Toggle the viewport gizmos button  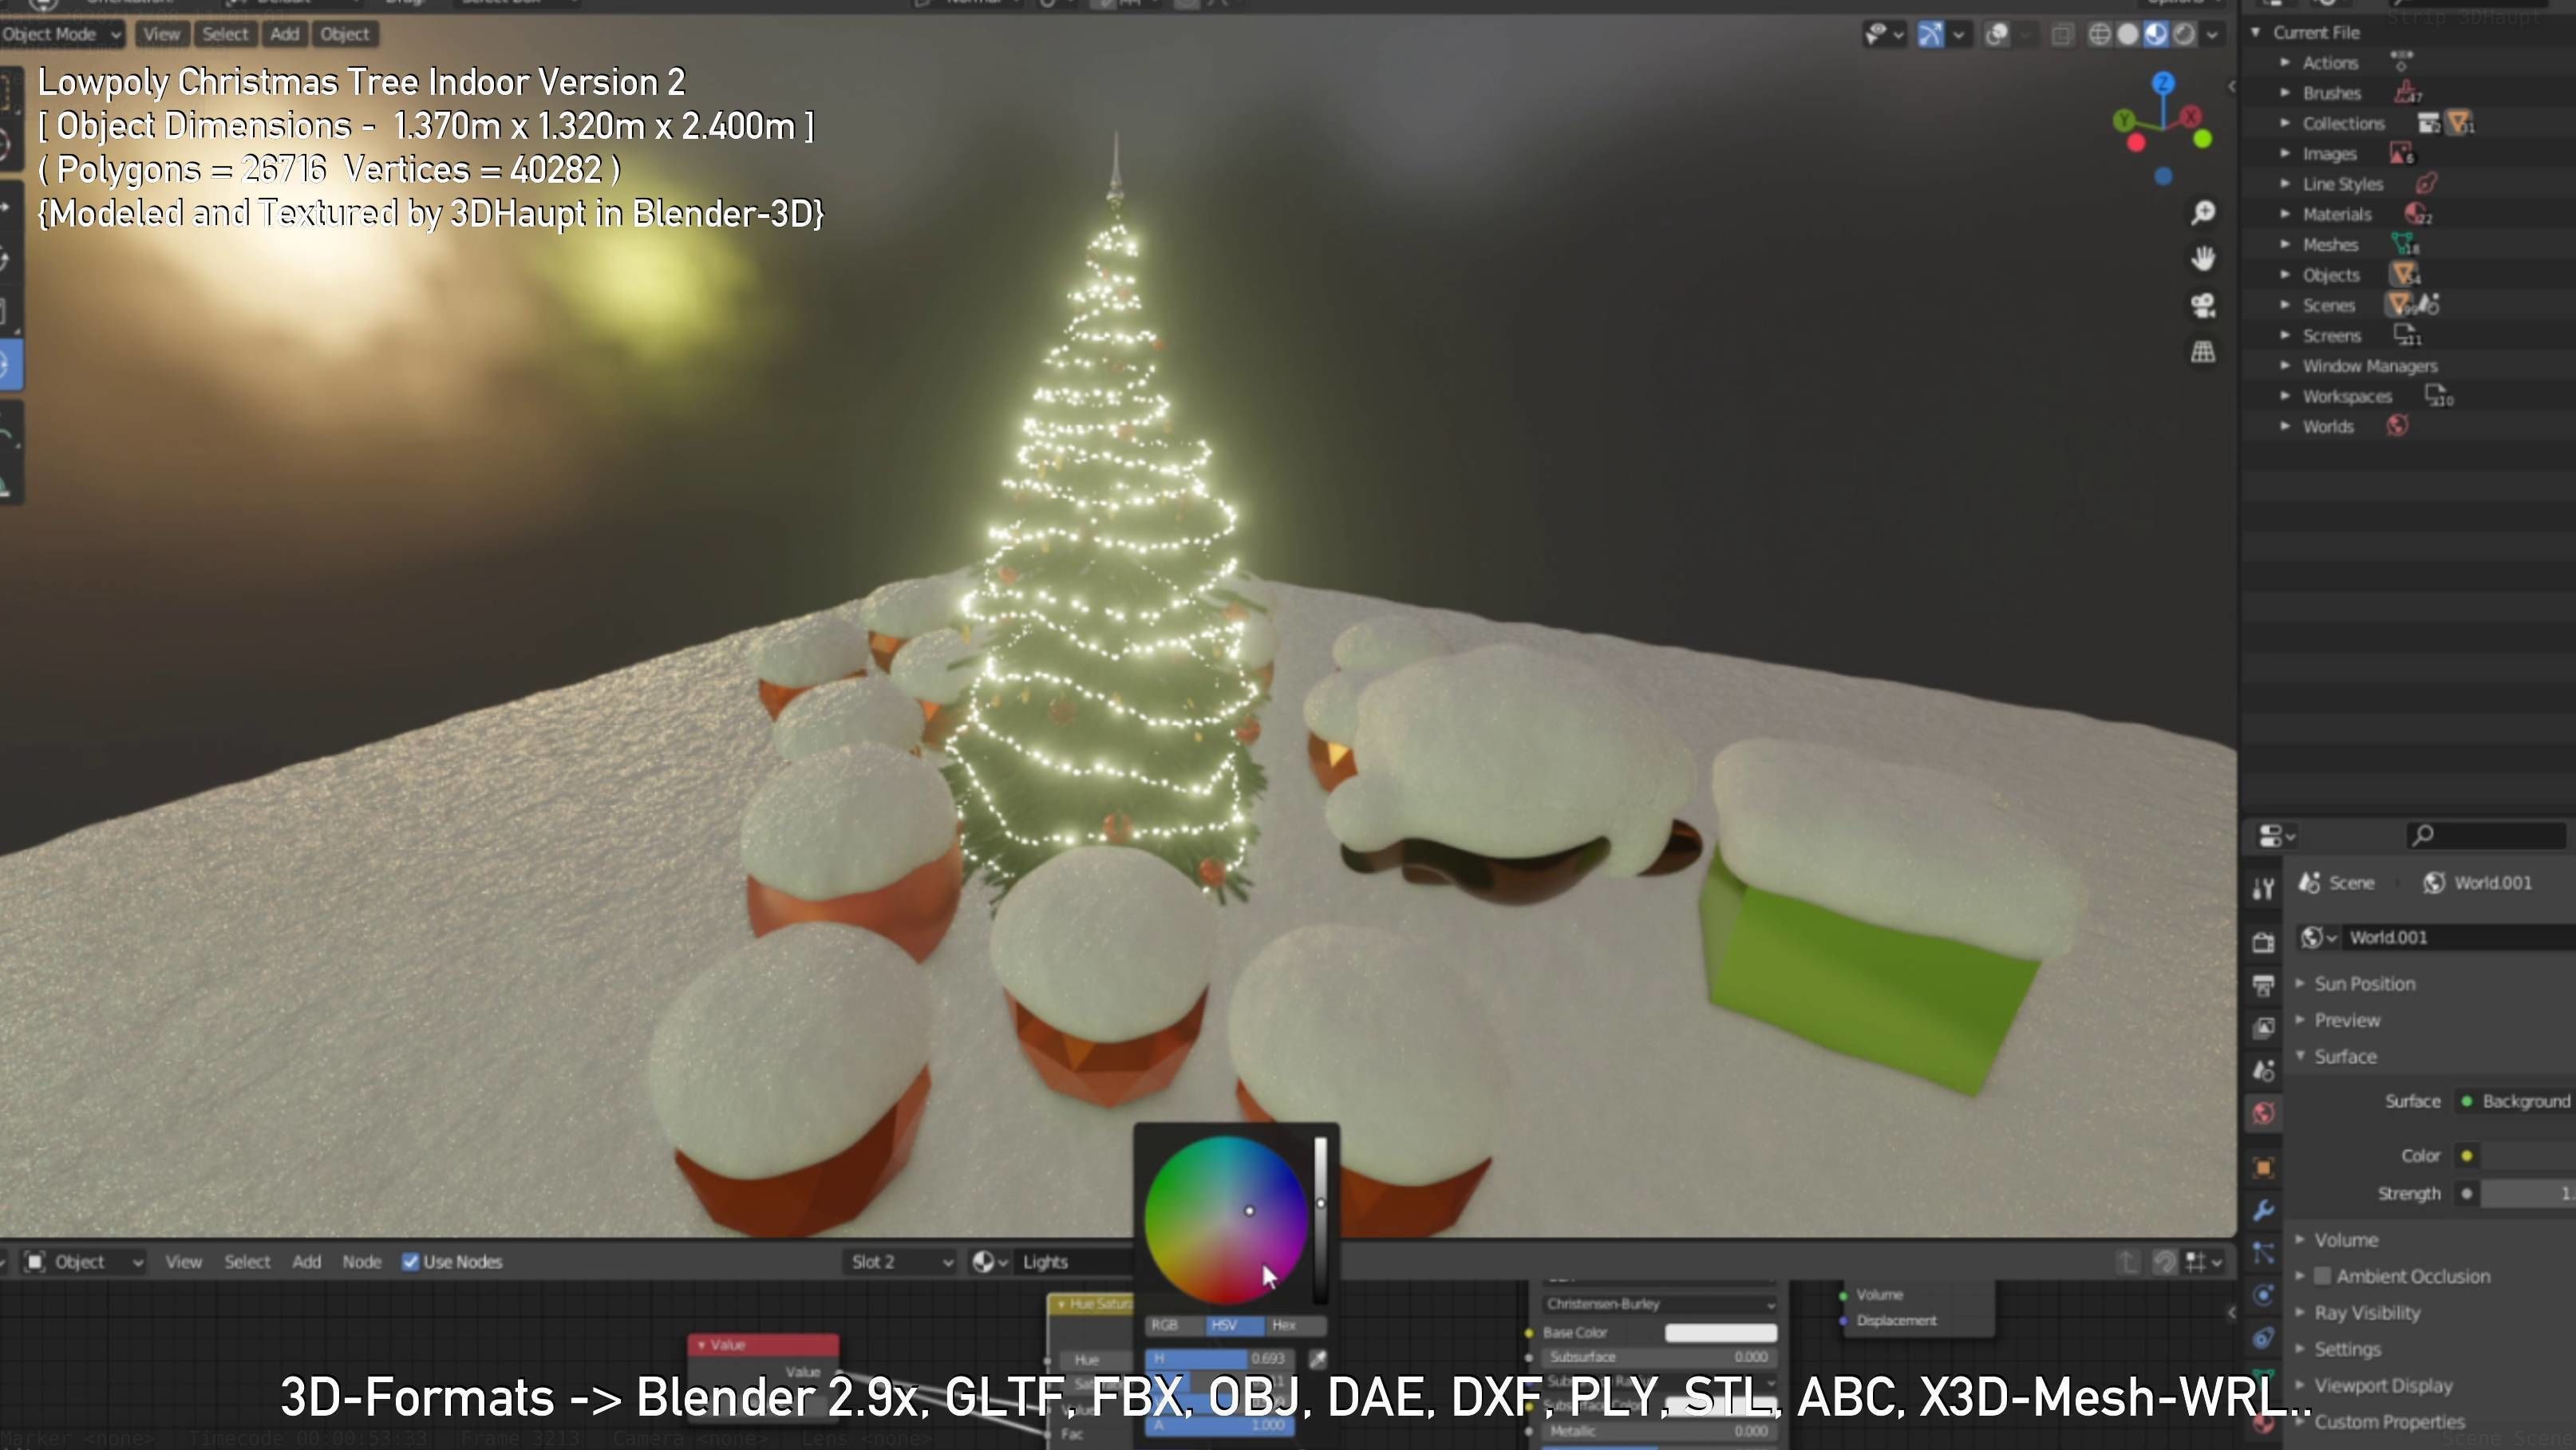pos(1931,35)
